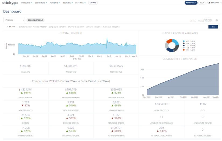Click the 9,925 recurring orders value
This screenshot has height=141, width=222.
pyautogui.click(x=71, y=128)
